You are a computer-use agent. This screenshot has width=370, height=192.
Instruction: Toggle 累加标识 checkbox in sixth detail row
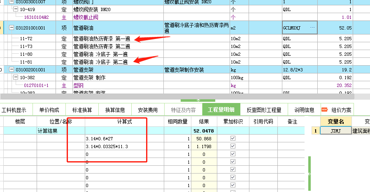pyautogui.click(x=233, y=177)
